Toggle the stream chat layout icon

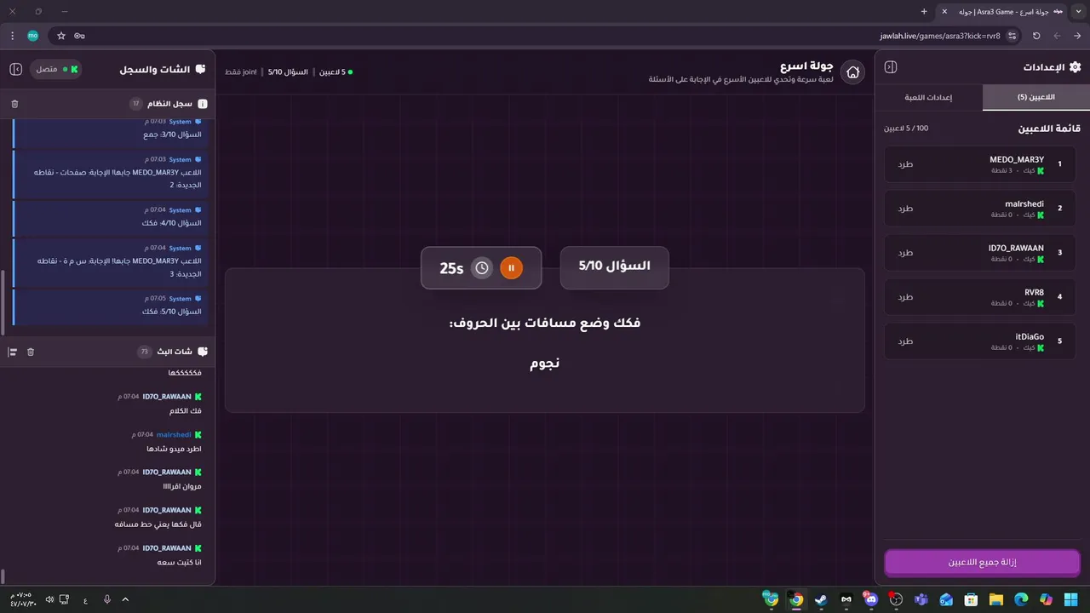(13, 352)
